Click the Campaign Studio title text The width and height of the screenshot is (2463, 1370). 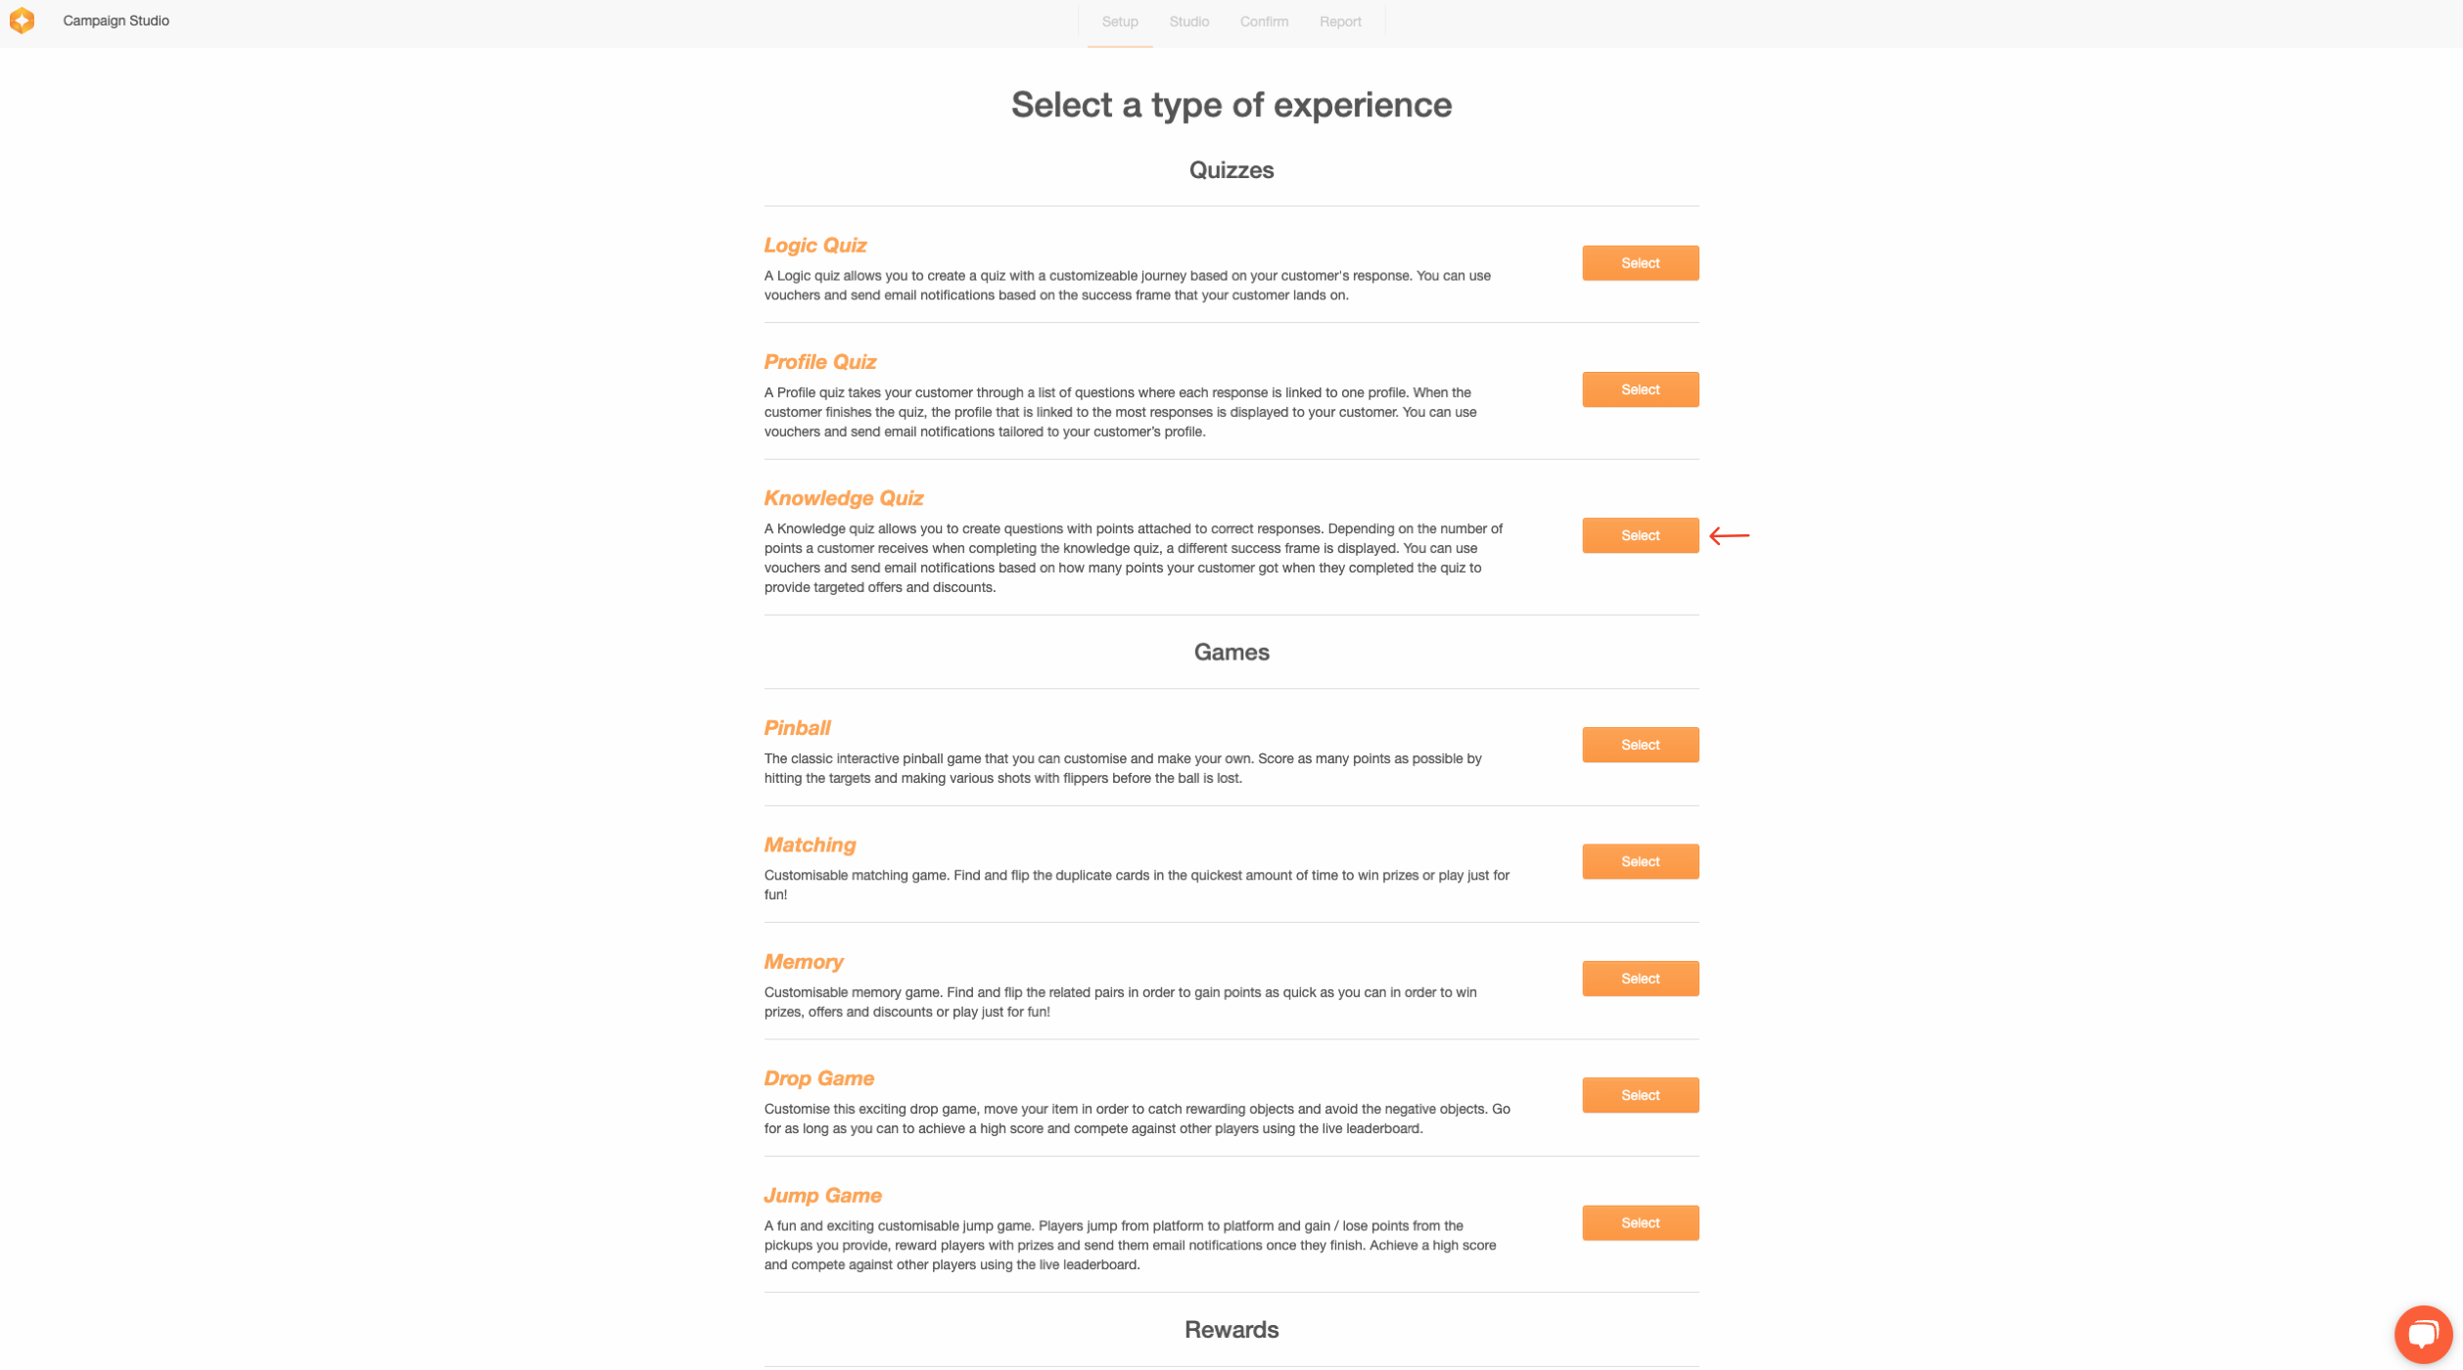(x=116, y=21)
